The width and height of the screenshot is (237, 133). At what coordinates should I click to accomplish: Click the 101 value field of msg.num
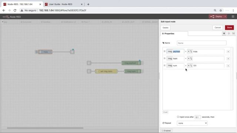(x=208, y=66)
